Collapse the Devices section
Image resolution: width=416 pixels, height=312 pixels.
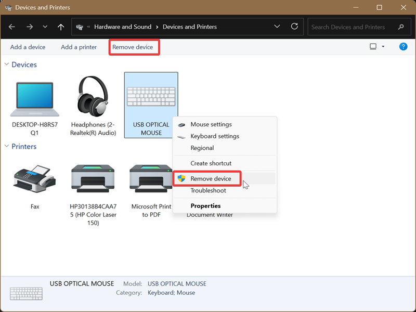click(7, 64)
